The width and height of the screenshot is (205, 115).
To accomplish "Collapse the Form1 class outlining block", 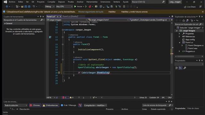I will tap(63, 37).
